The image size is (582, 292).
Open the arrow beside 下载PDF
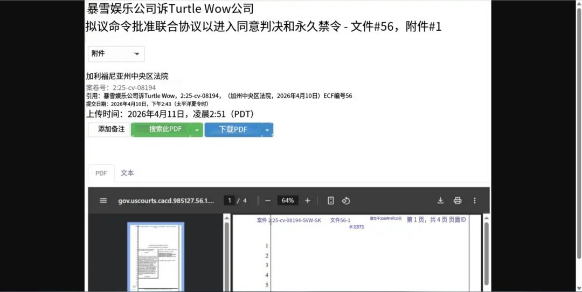(267, 130)
